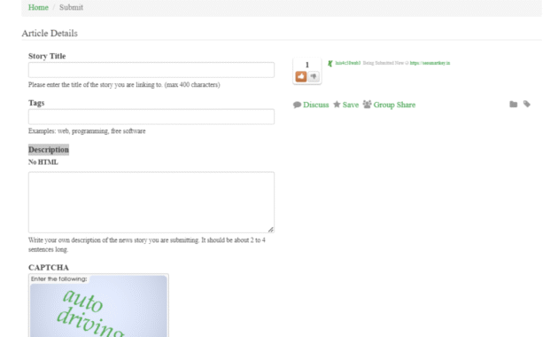Image resolution: width=558 pixels, height=337 pixels.
Task: Open the https story URL link
Action: 430,63
